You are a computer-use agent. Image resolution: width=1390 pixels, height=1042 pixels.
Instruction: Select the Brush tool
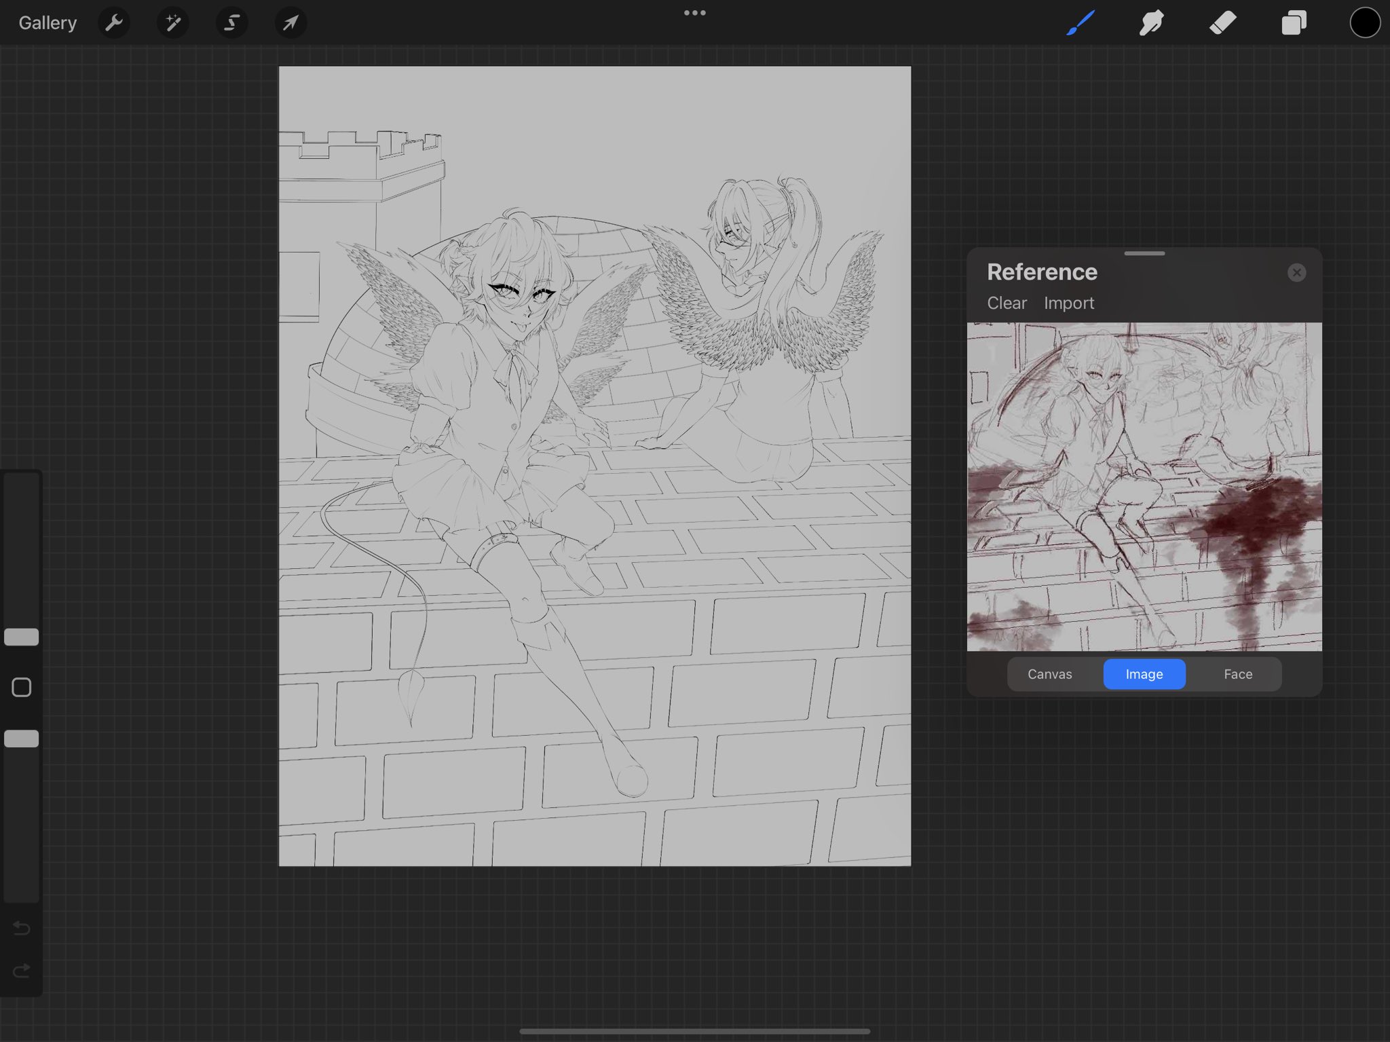(1081, 23)
